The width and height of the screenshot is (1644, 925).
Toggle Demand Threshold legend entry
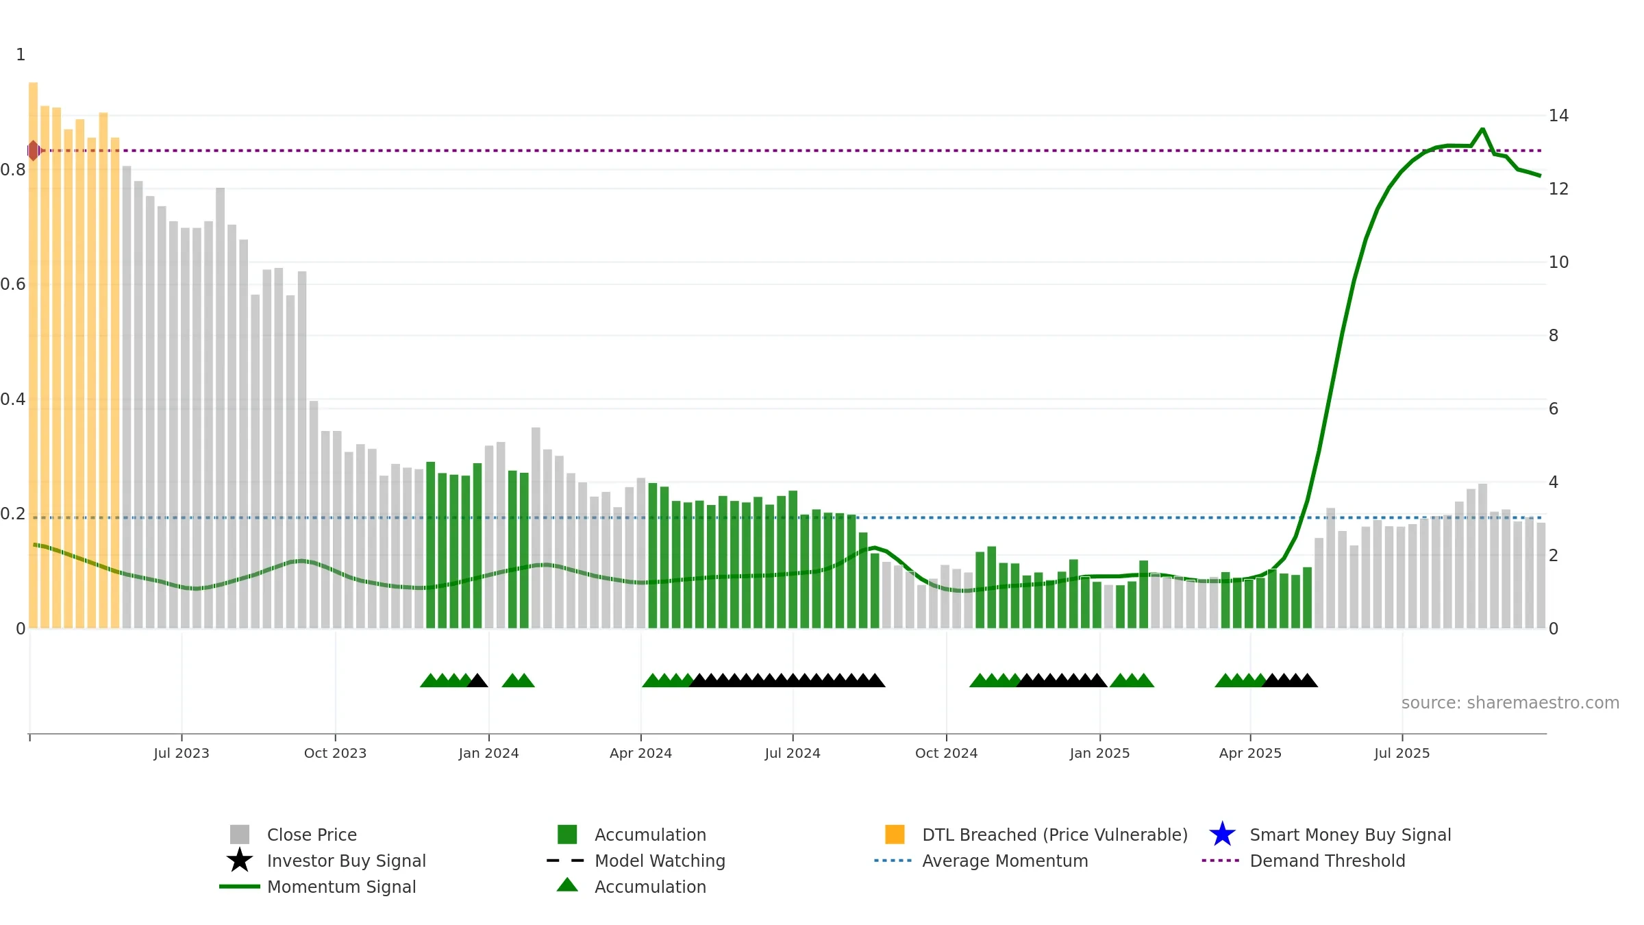coord(1328,861)
